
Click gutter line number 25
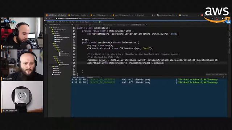(x=74, y=63)
